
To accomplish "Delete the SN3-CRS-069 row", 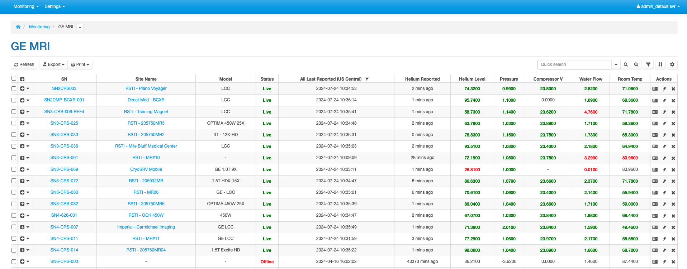I will pos(673,170).
